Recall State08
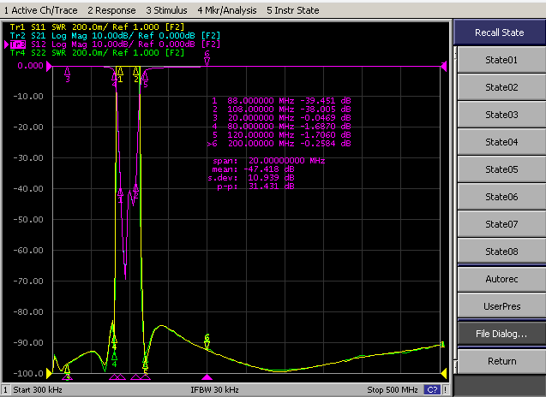This screenshot has height=397, width=546. click(x=501, y=252)
